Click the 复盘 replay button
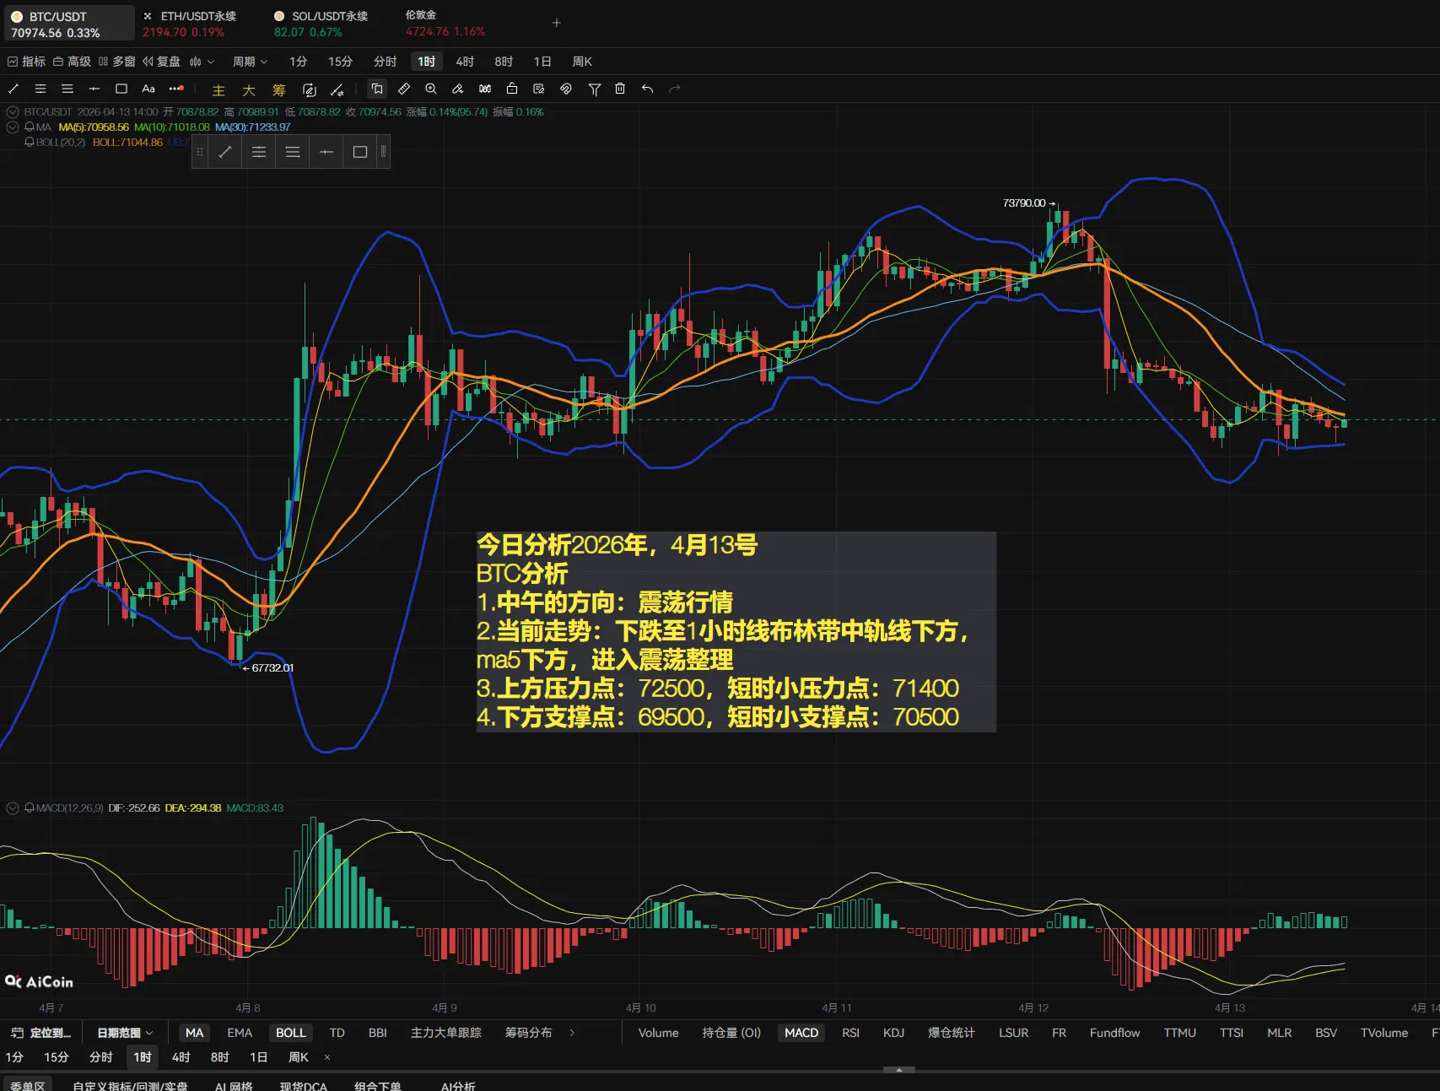Viewport: 1440px width, 1091px height. [162, 62]
